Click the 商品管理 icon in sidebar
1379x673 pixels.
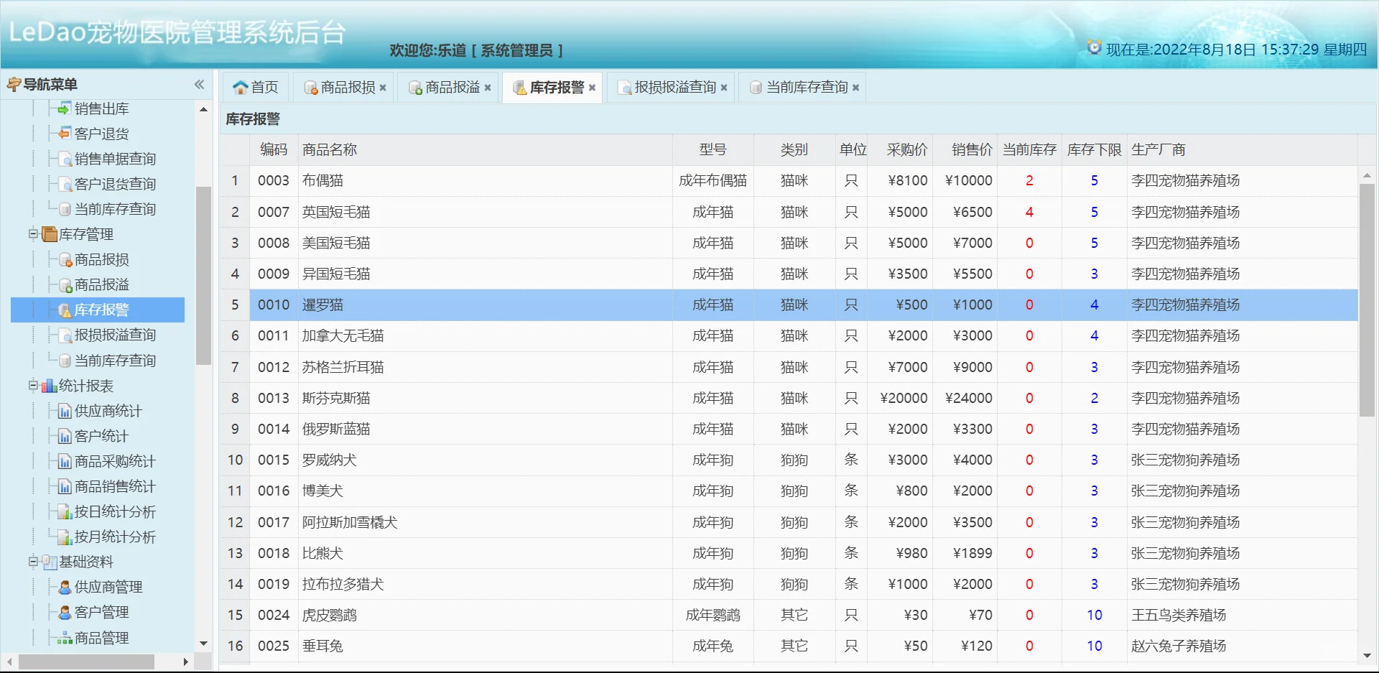(63, 637)
